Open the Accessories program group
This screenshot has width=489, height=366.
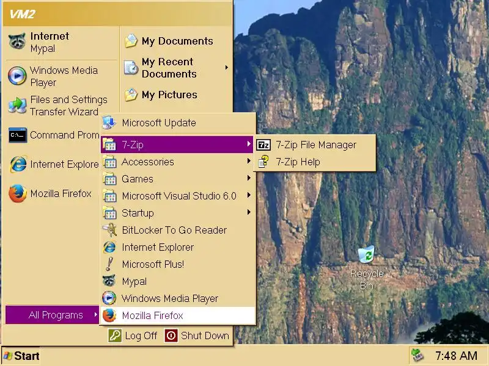[x=178, y=162]
